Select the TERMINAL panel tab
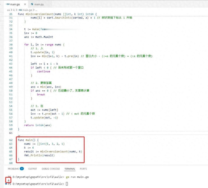 70,169
